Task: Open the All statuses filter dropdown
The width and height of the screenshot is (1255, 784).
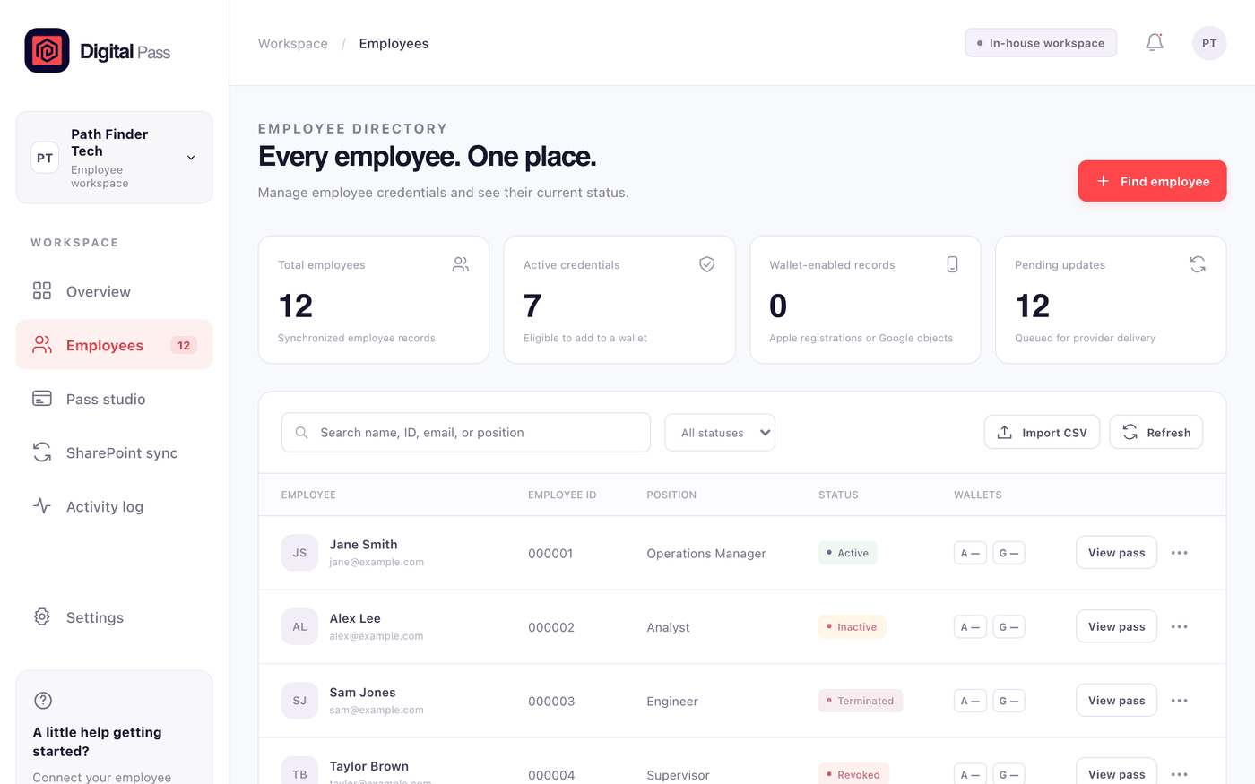Action: (x=720, y=433)
